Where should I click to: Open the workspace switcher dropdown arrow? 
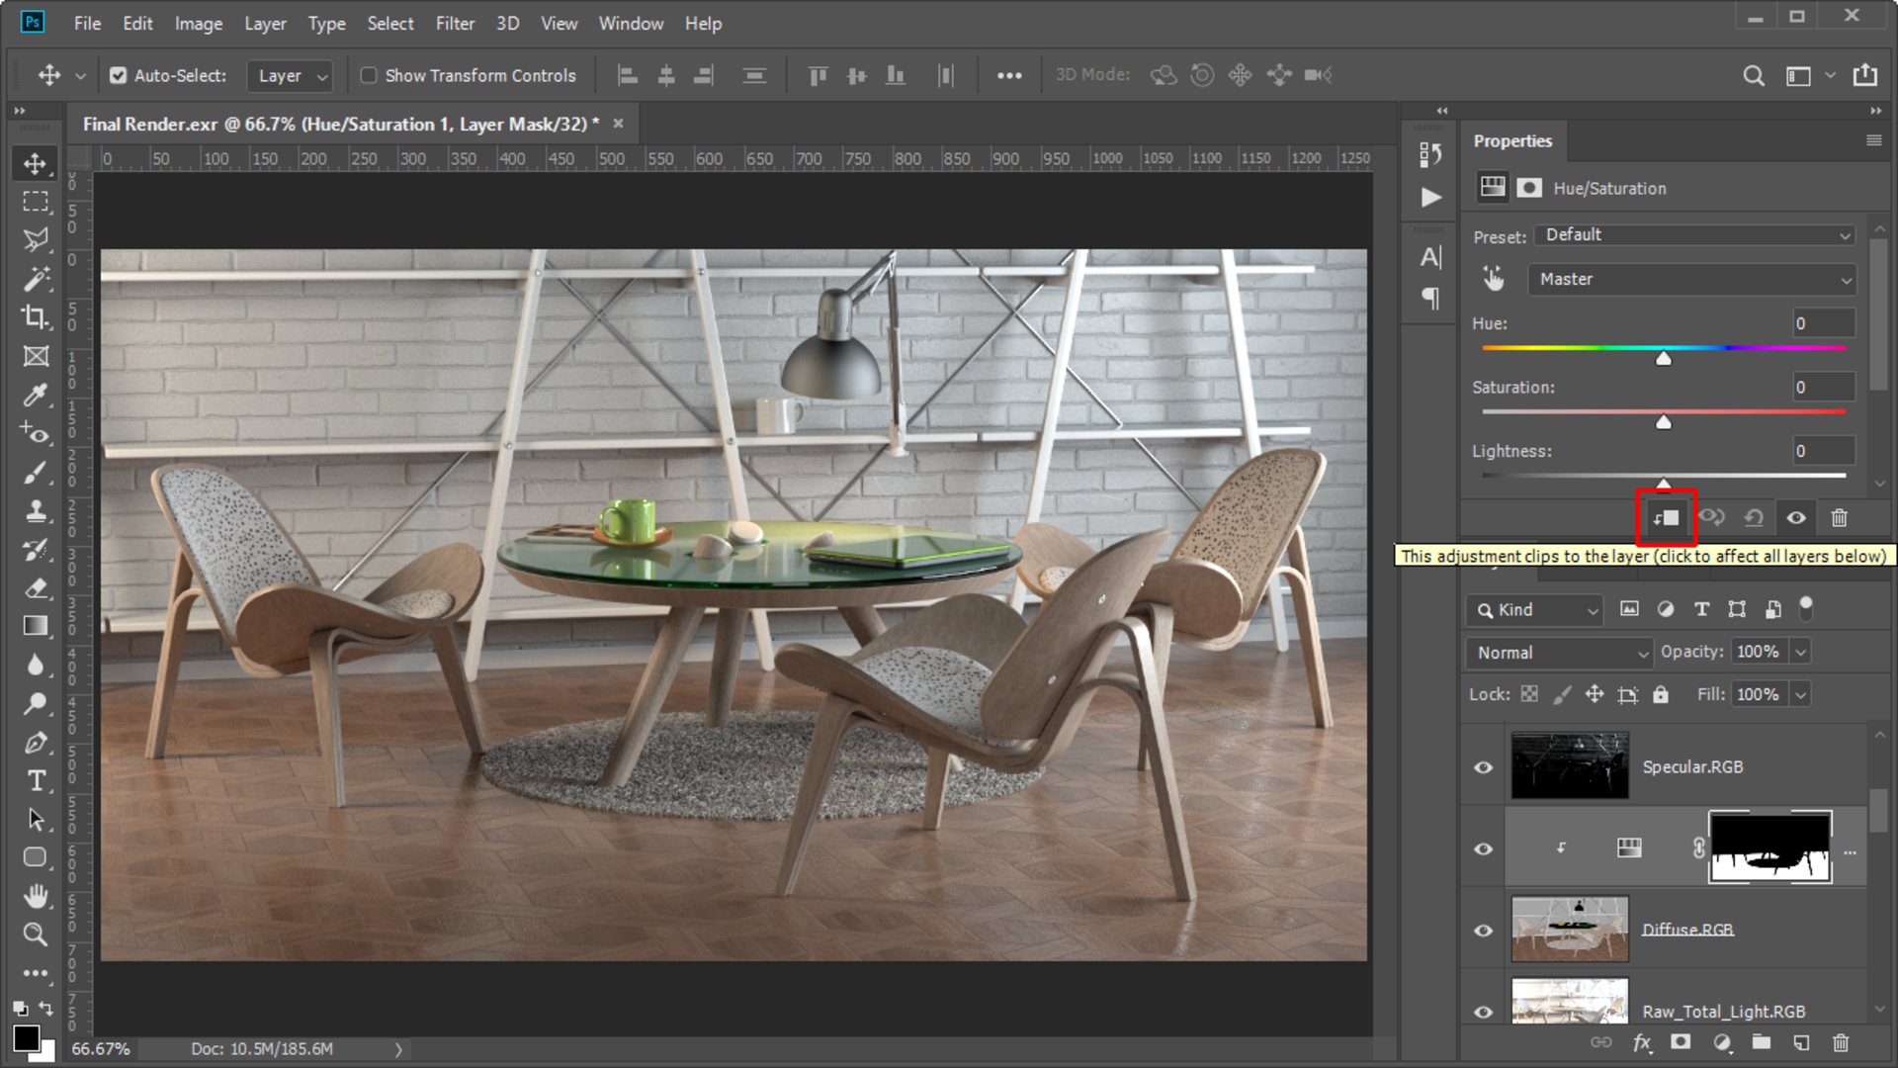point(1831,75)
